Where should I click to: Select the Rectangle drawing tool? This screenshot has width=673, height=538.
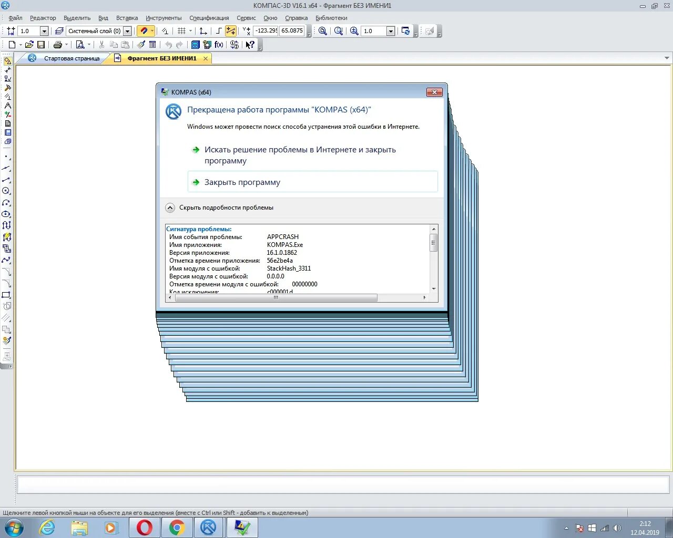click(6, 295)
